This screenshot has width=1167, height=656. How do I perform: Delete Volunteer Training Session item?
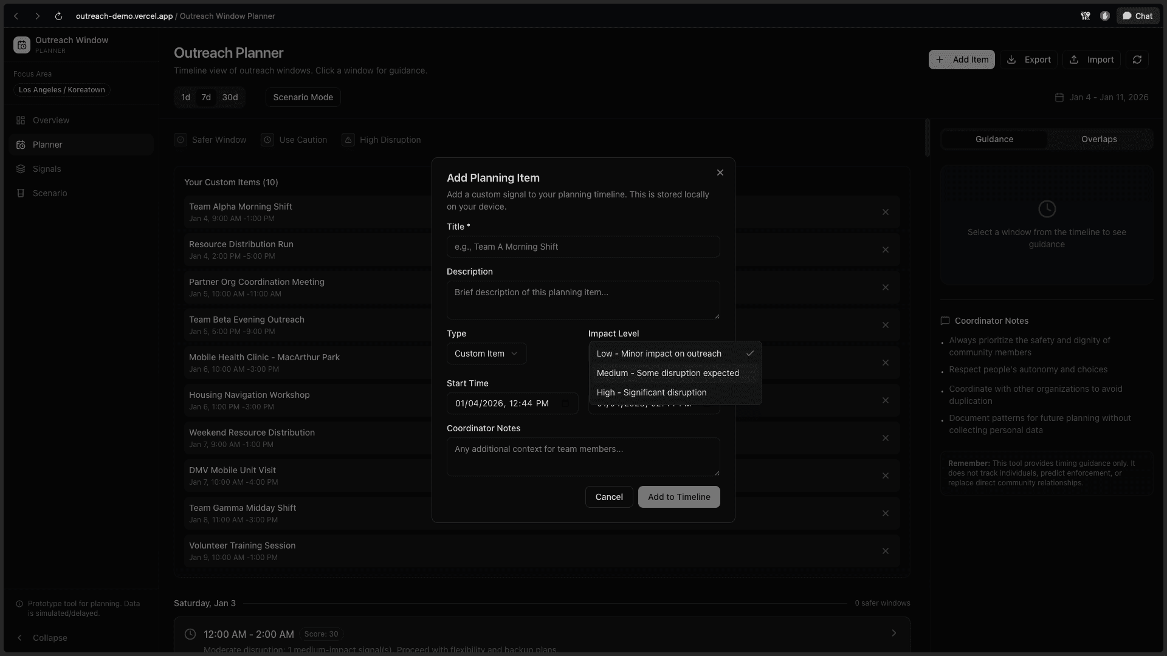[885, 551]
